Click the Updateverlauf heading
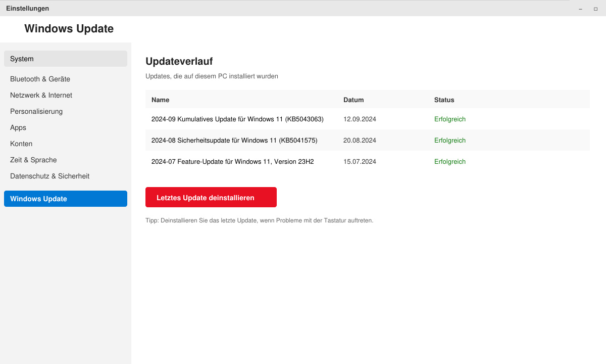This screenshot has width=606, height=364. coord(179,61)
